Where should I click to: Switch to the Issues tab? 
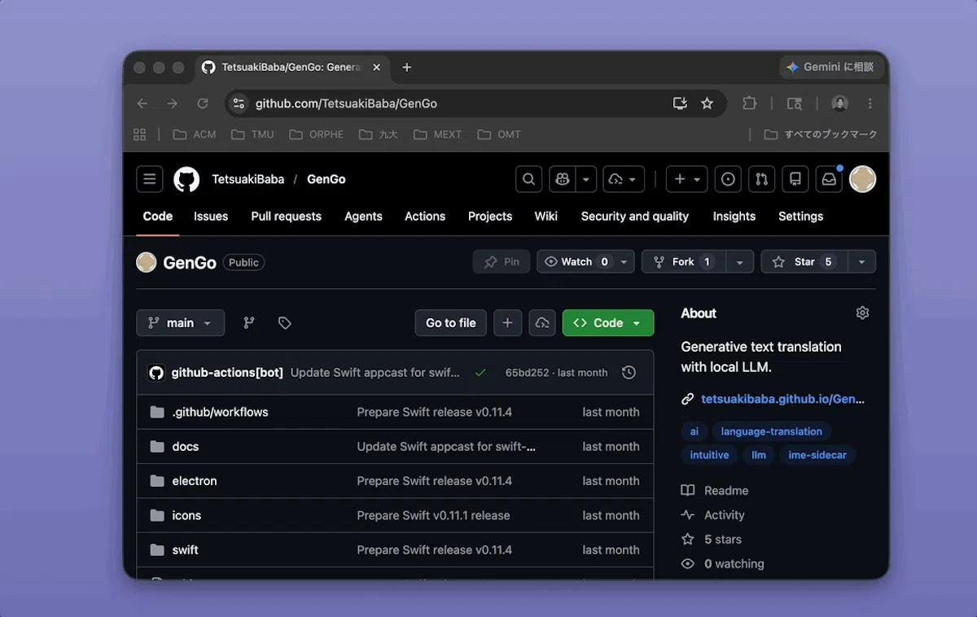pos(211,217)
